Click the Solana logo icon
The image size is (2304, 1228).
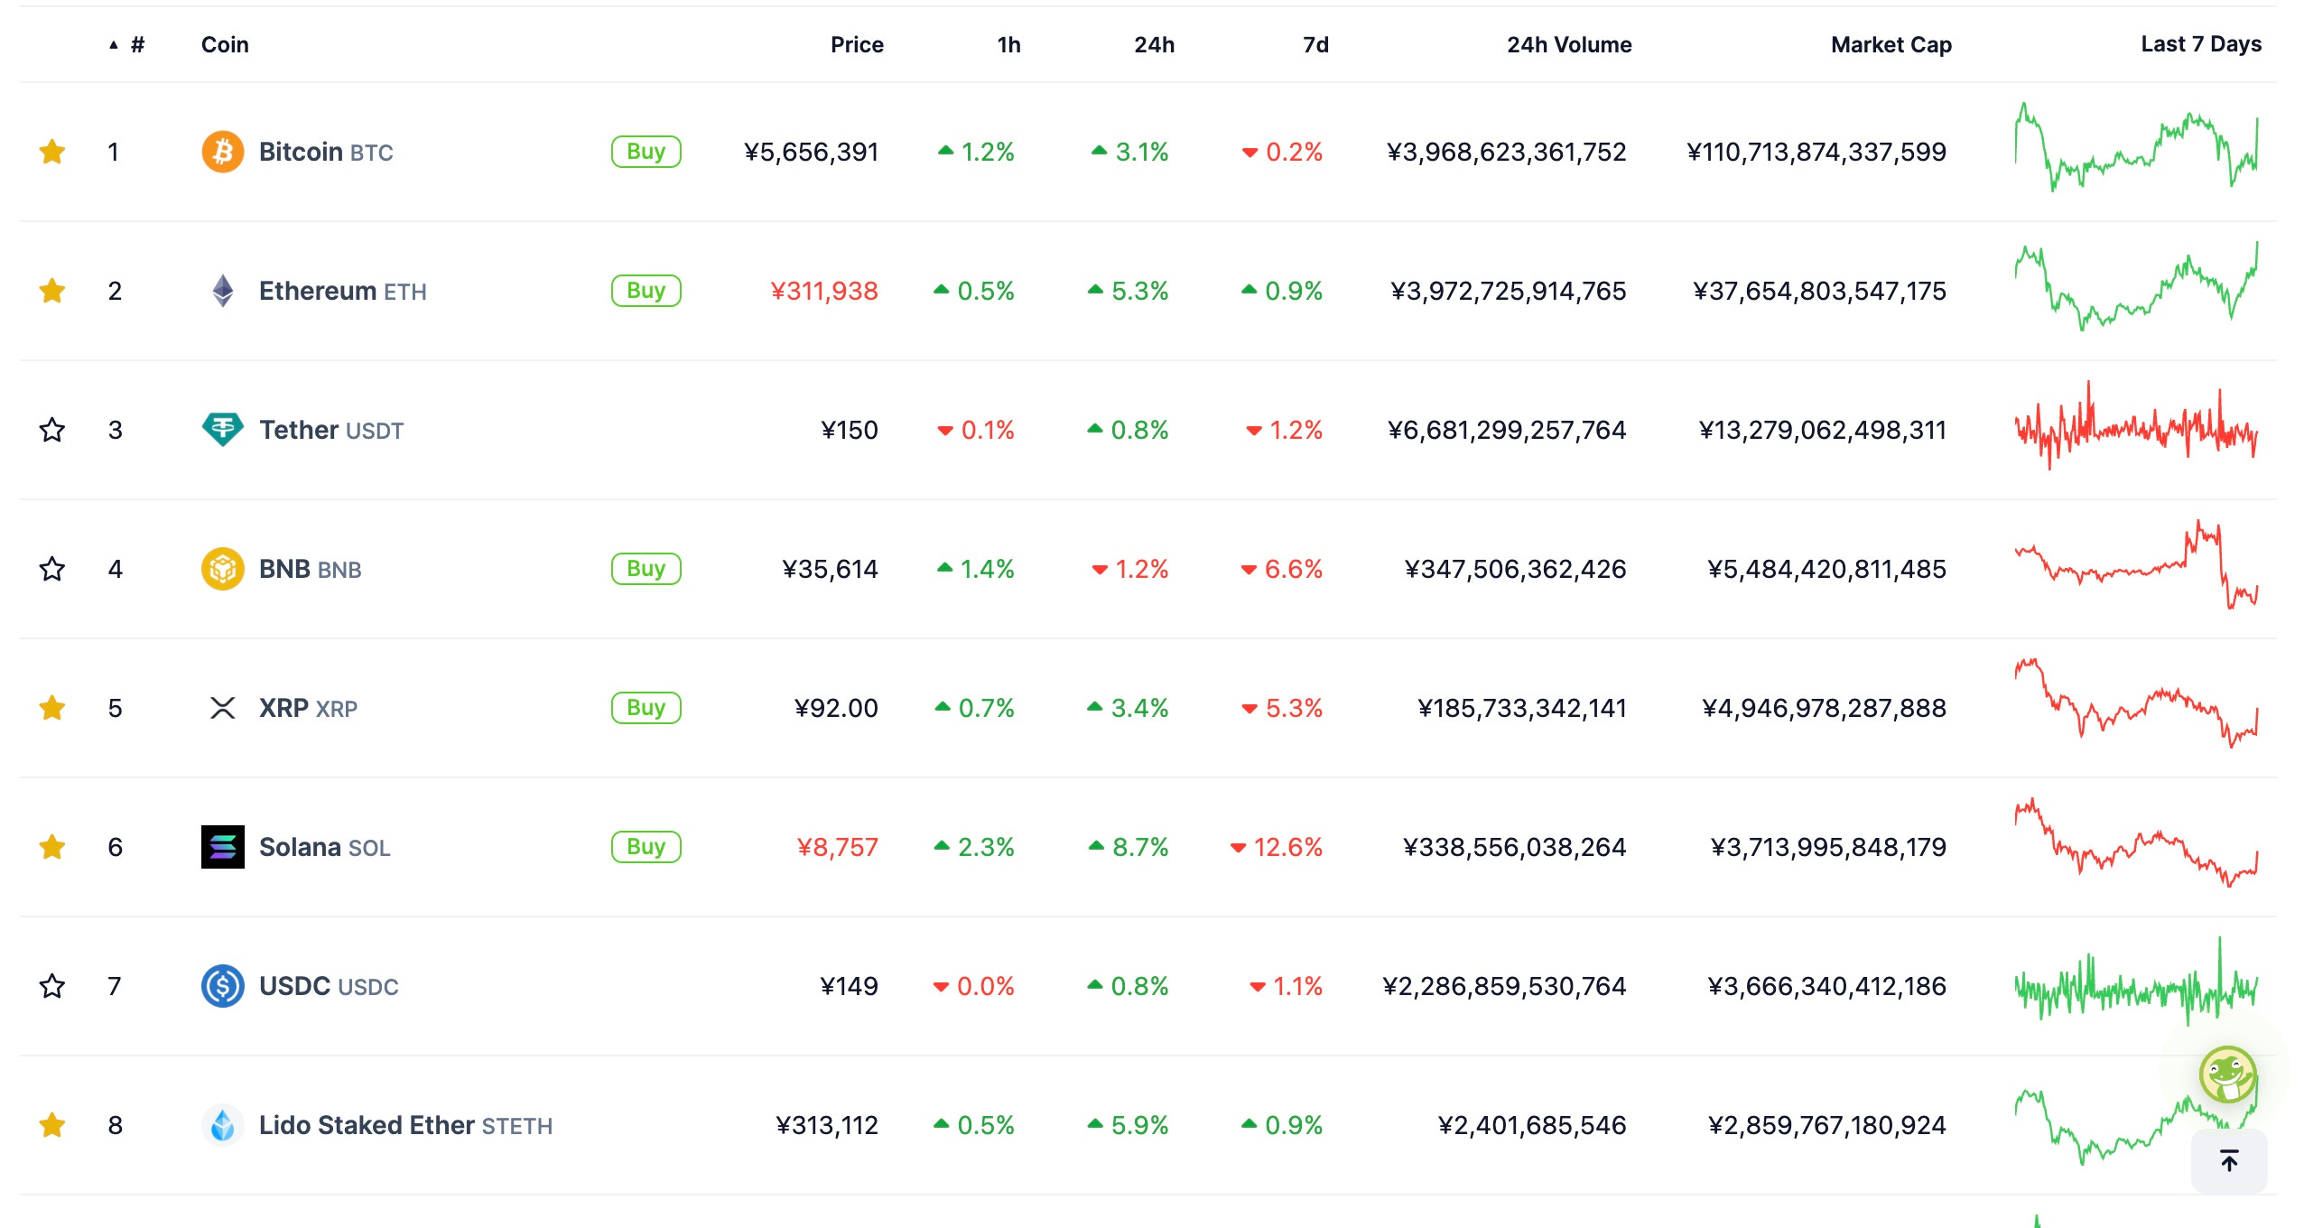coord(222,847)
